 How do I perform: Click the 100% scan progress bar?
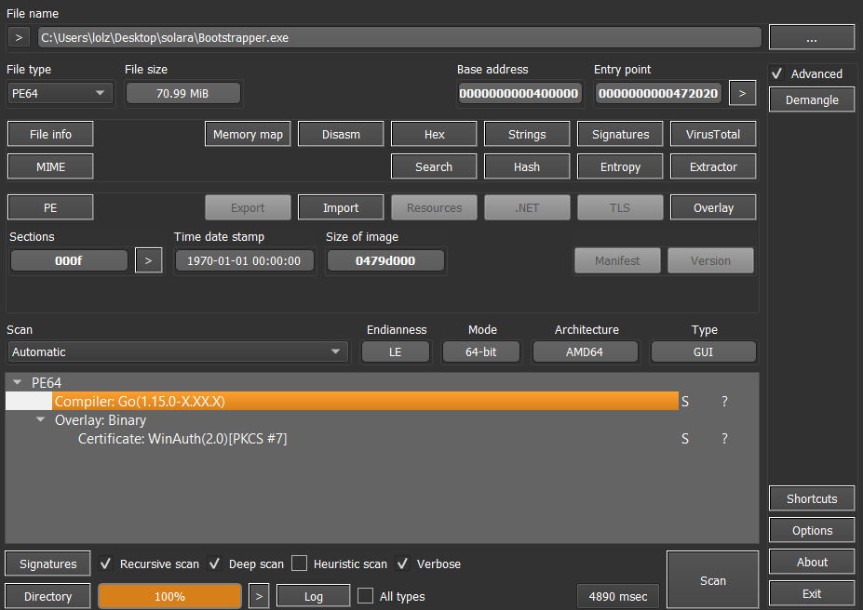pyautogui.click(x=169, y=596)
